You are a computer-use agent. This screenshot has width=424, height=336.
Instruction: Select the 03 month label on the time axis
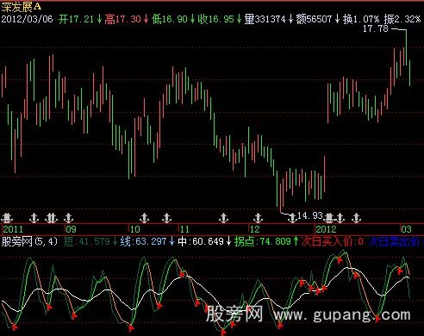[x=406, y=229]
